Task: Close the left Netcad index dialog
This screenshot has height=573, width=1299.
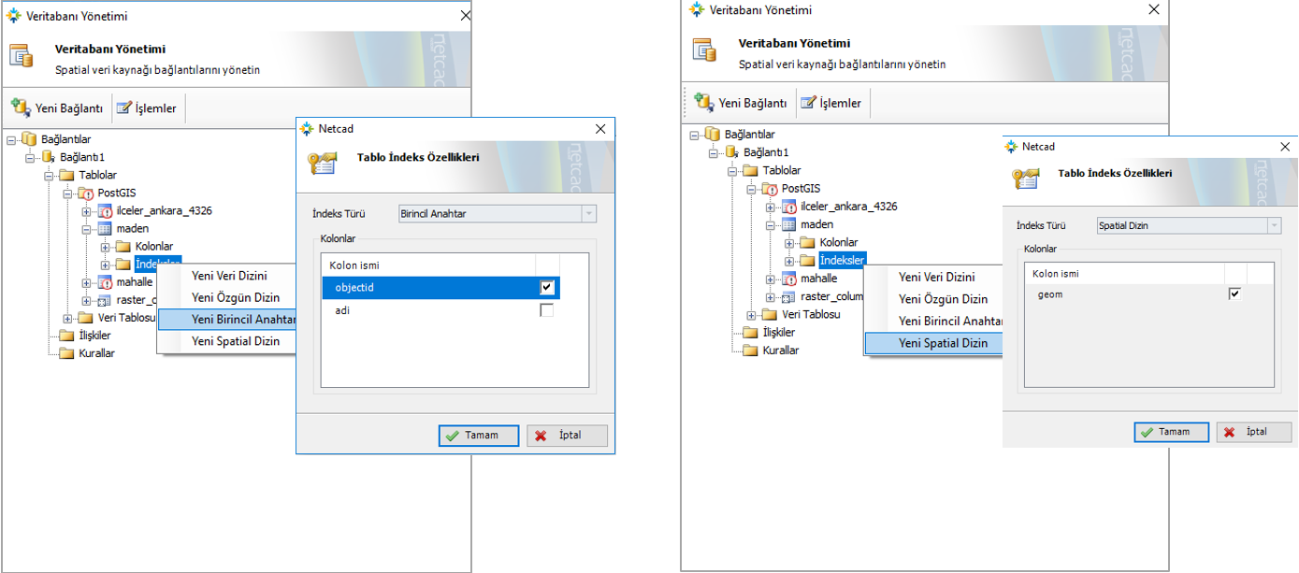Action: click(600, 129)
